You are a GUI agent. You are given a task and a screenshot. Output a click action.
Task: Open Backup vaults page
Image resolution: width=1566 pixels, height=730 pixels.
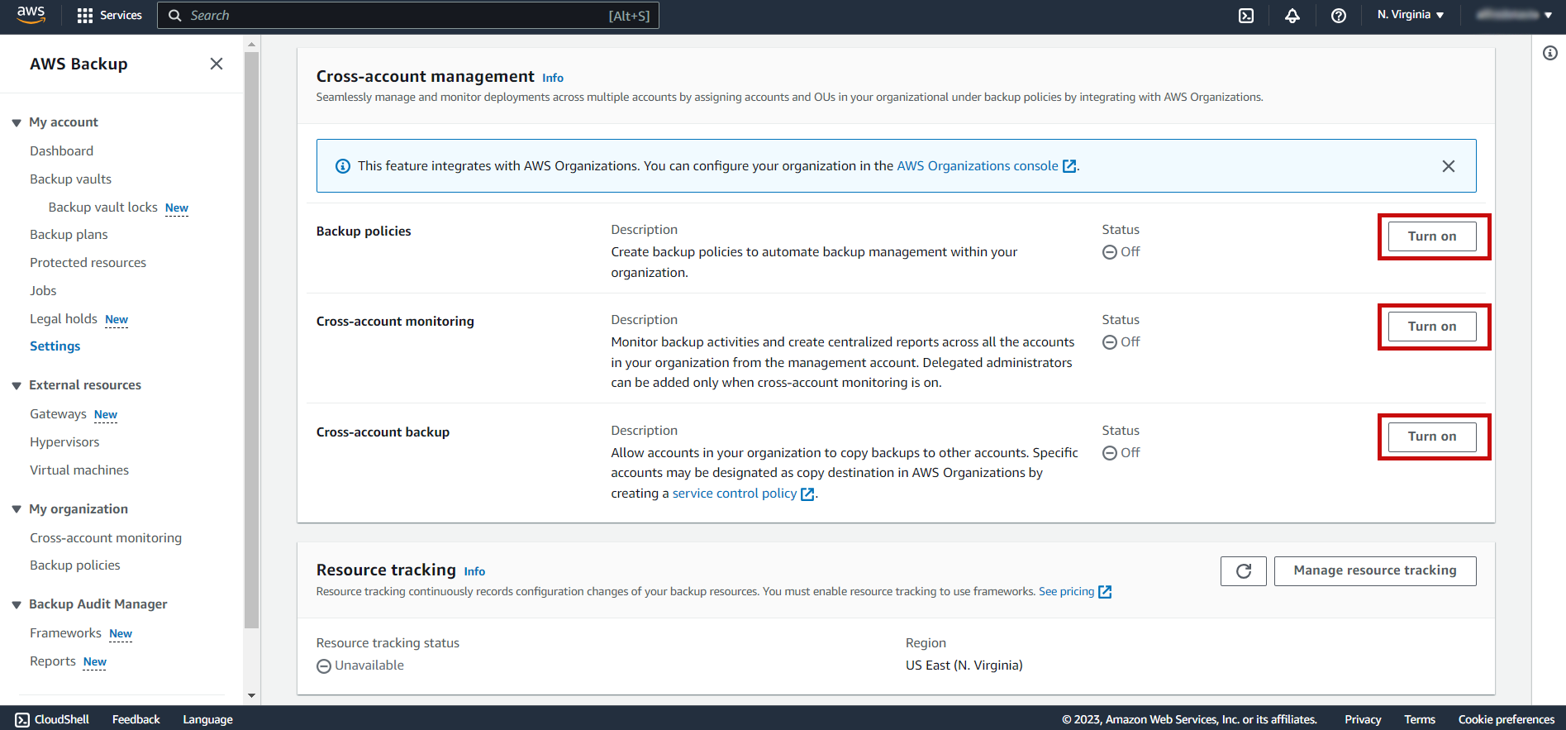click(x=70, y=179)
